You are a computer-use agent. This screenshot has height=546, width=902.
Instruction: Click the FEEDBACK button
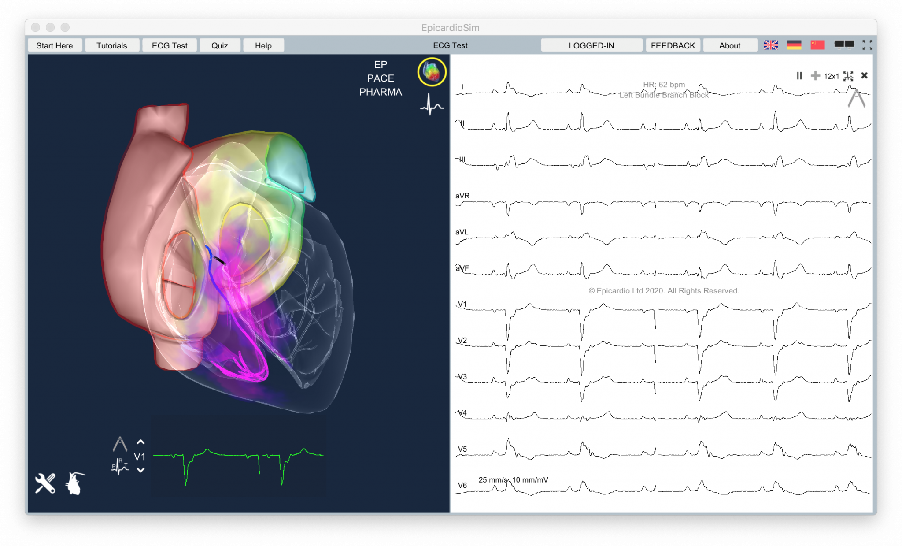[x=673, y=45]
